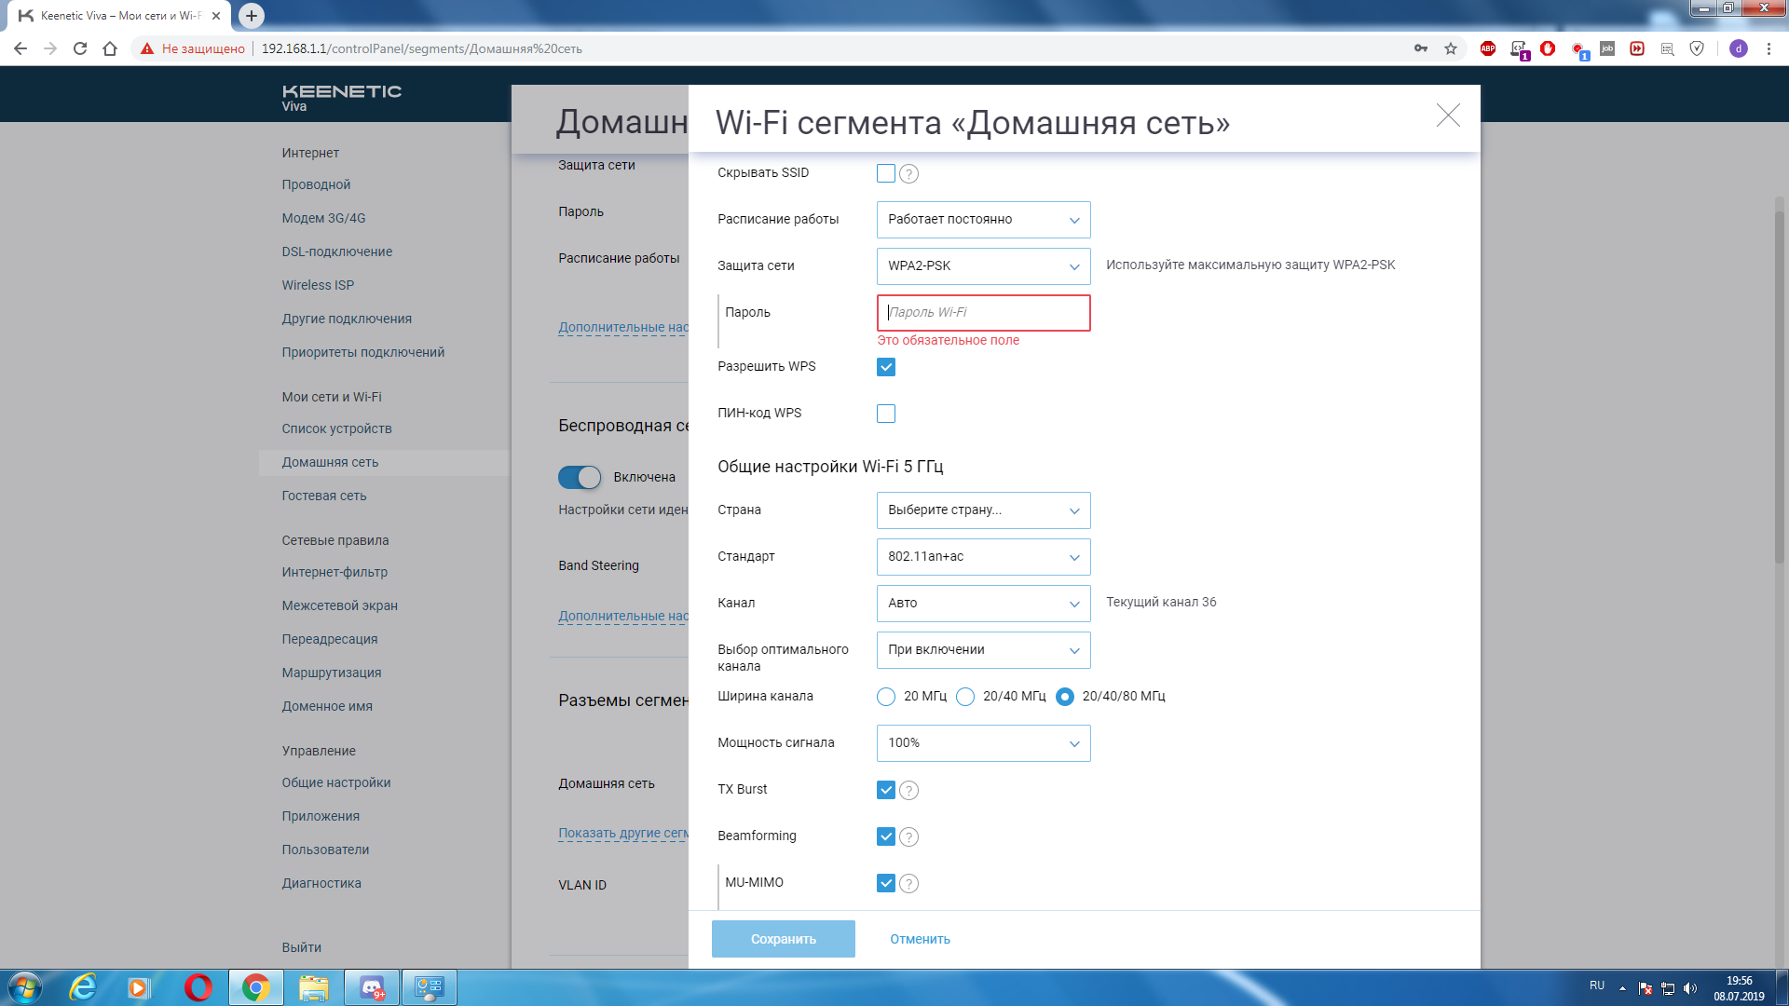Viewport: 1789px width, 1006px height.
Task: Close the Wi-Fi segment dialog with X
Action: pyautogui.click(x=1448, y=116)
